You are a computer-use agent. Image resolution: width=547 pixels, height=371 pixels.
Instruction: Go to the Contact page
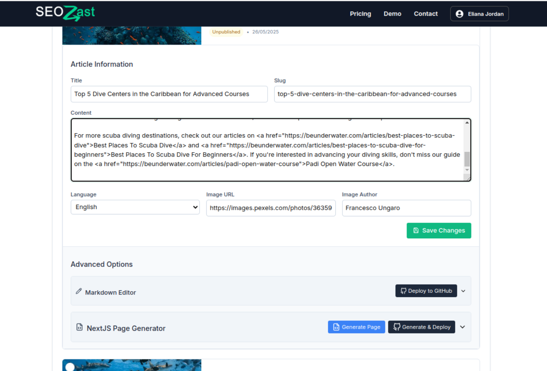pyautogui.click(x=426, y=14)
